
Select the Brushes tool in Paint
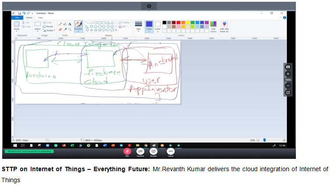click(x=78, y=26)
